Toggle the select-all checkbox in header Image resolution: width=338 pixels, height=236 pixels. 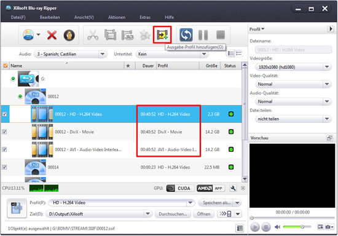(5, 66)
